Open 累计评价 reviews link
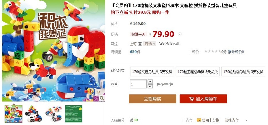 tap(236, 52)
